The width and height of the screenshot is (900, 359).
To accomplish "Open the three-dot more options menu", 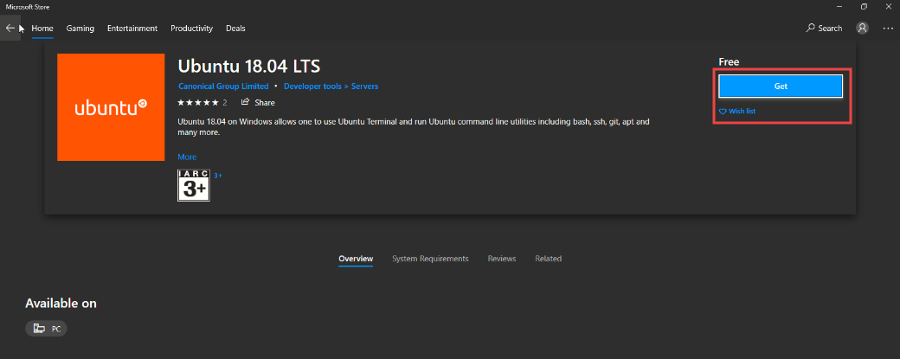I will click(x=888, y=28).
